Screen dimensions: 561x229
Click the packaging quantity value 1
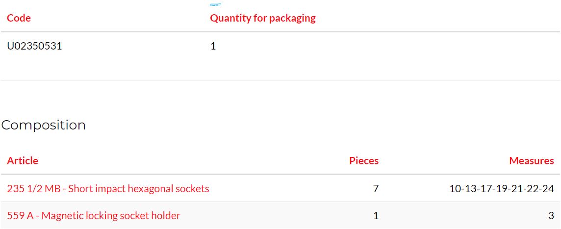[x=213, y=46]
